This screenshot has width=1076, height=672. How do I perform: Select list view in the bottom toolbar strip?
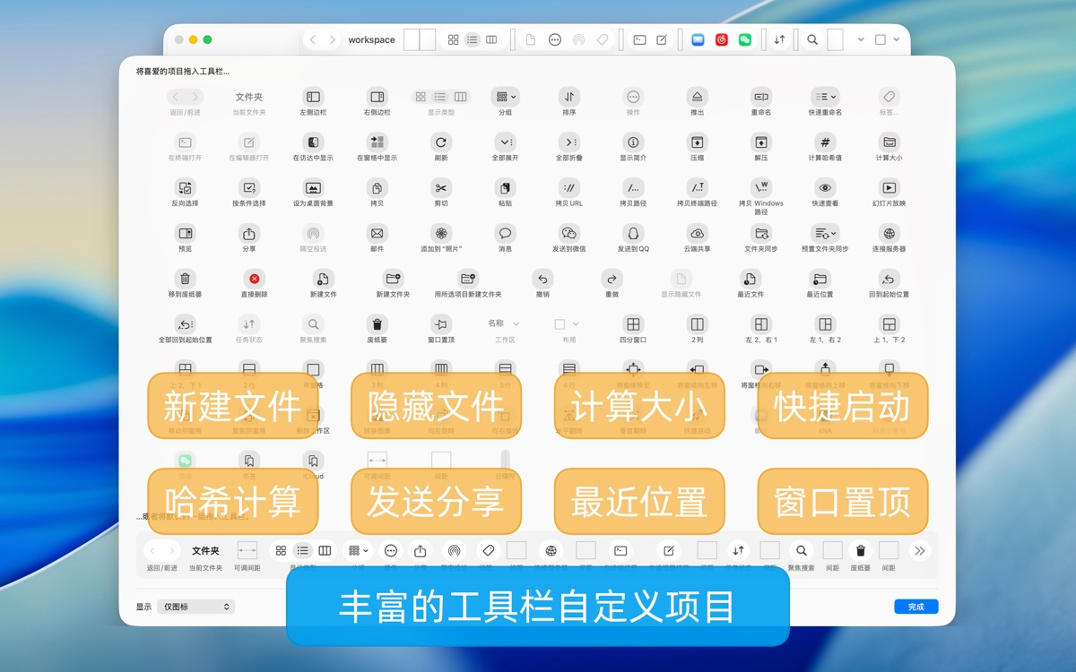303,551
